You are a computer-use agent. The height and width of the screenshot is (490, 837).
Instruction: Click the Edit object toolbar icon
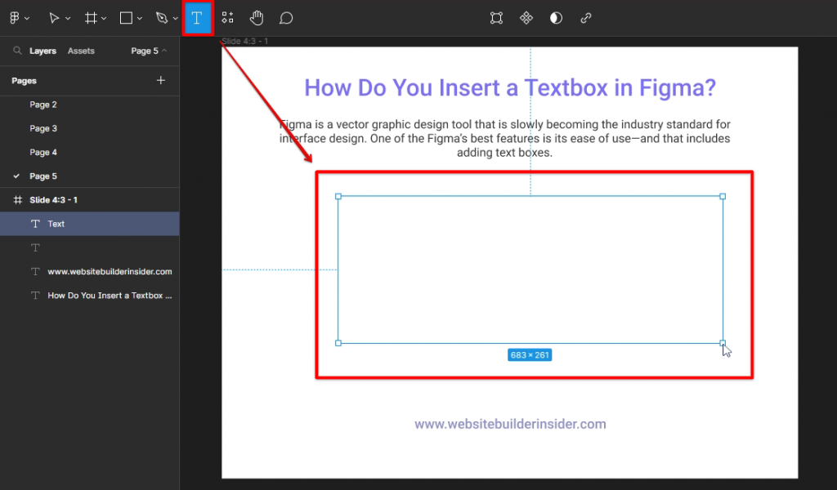(x=496, y=17)
